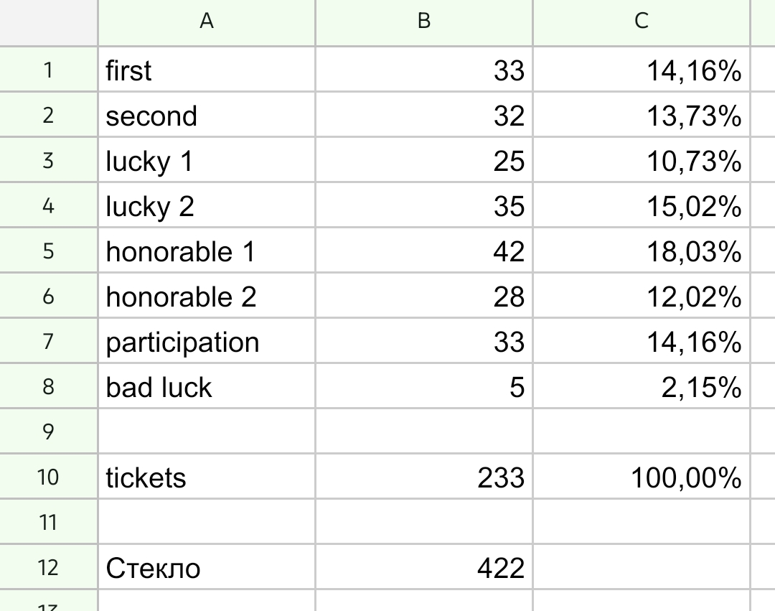Click the 'second' label cell
This screenshot has height=611, width=775.
coord(207,116)
